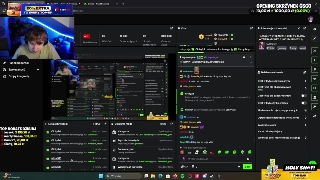Expand the pinned DONATE message
320x180 pixels.
pyautogui.click(x=250, y=62)
